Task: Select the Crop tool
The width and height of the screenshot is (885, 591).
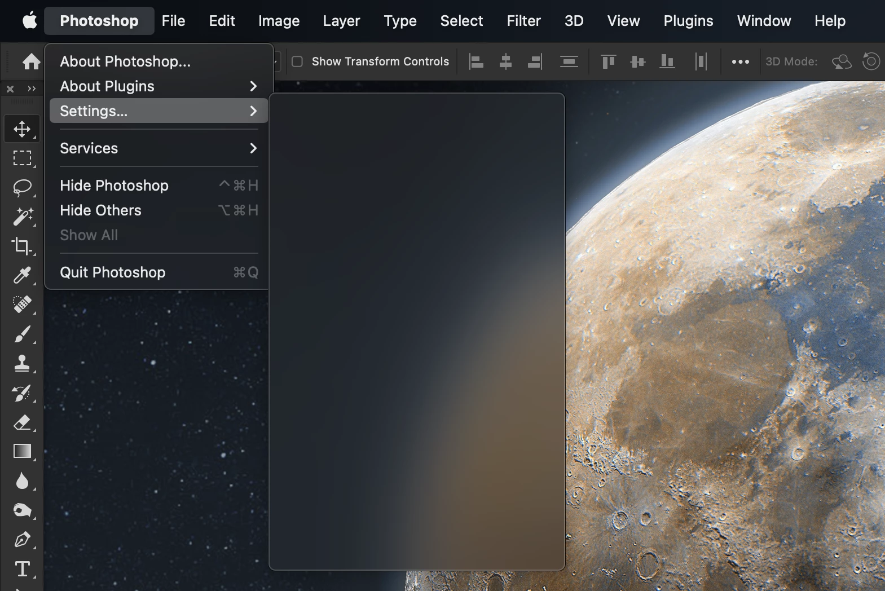Action: 22,246
